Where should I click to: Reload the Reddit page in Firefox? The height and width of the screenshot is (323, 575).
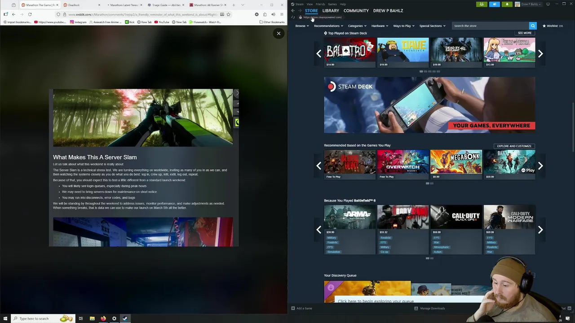click(x=30, y=14)
